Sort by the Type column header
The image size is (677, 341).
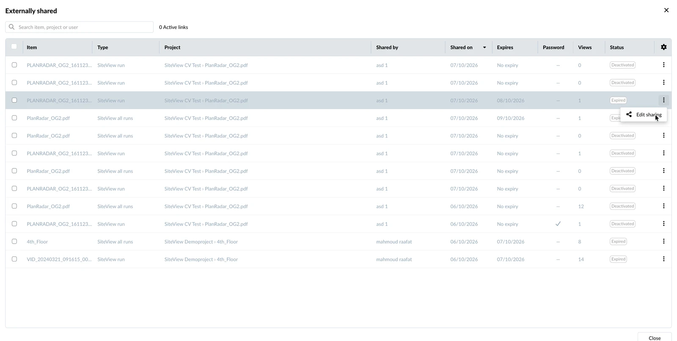[103, 47]
